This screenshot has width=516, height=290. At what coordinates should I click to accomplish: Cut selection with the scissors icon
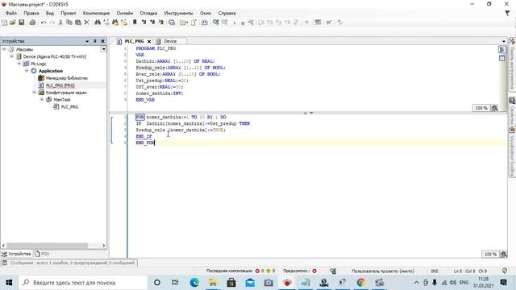click(60, 23)
